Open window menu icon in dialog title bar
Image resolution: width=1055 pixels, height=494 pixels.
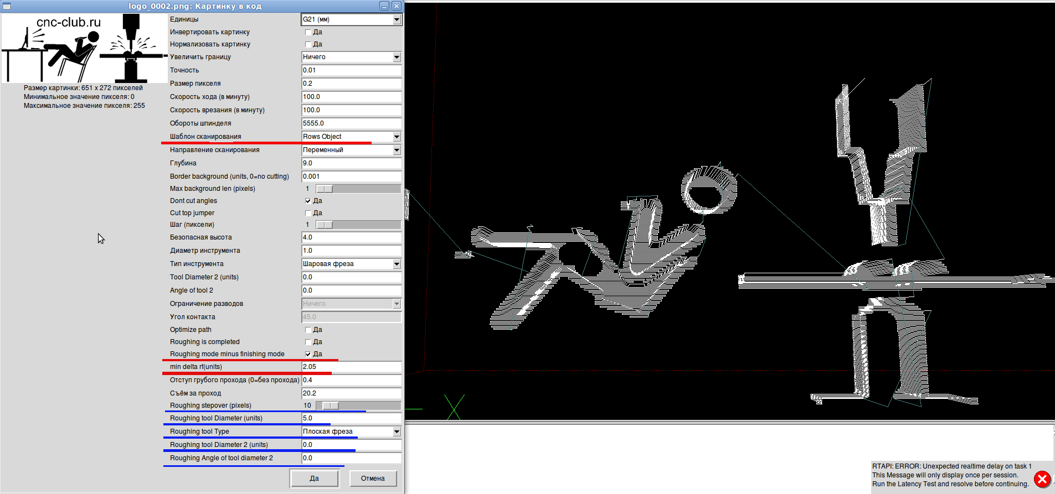(7, 6)
